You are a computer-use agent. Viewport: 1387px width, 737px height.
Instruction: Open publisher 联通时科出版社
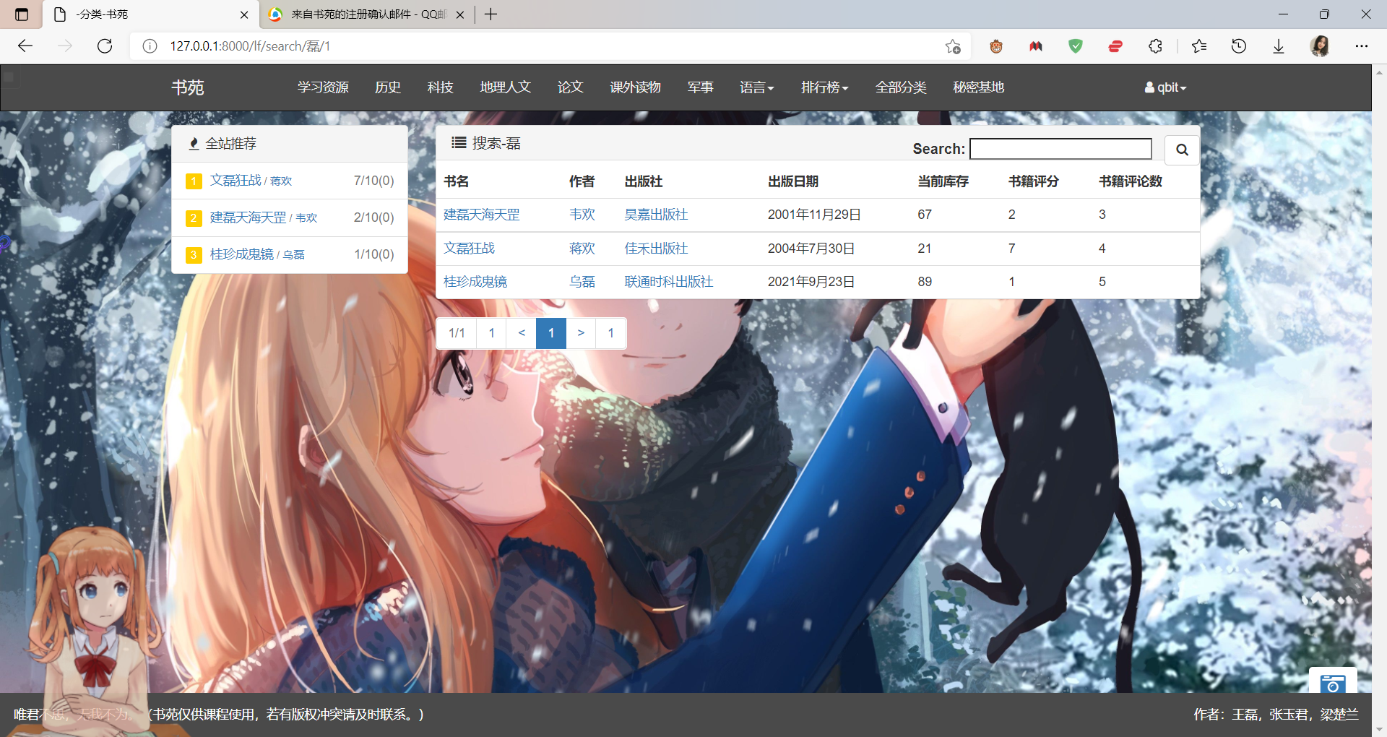[x=669, y=282]
